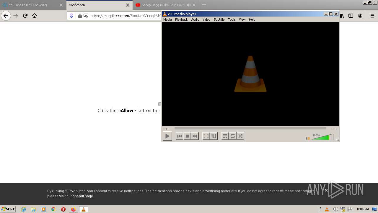Go forward in the browser
378x213 pixels.
coord(16,16)
